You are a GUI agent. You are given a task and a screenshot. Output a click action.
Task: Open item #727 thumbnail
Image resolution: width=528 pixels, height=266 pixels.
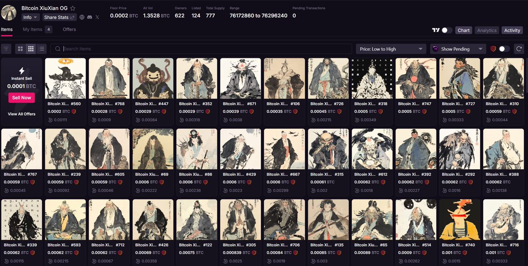pyautogui.click(x=460, y=78)
